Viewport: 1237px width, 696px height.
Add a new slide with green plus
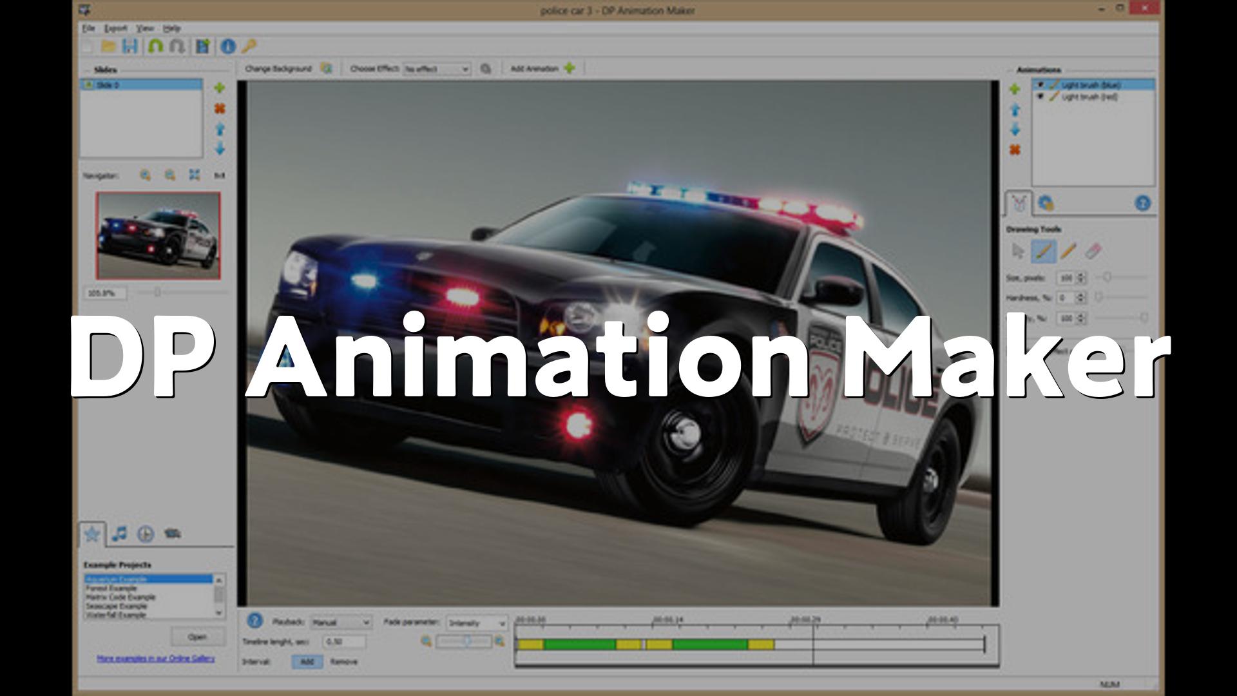click(x=220, y=88)
